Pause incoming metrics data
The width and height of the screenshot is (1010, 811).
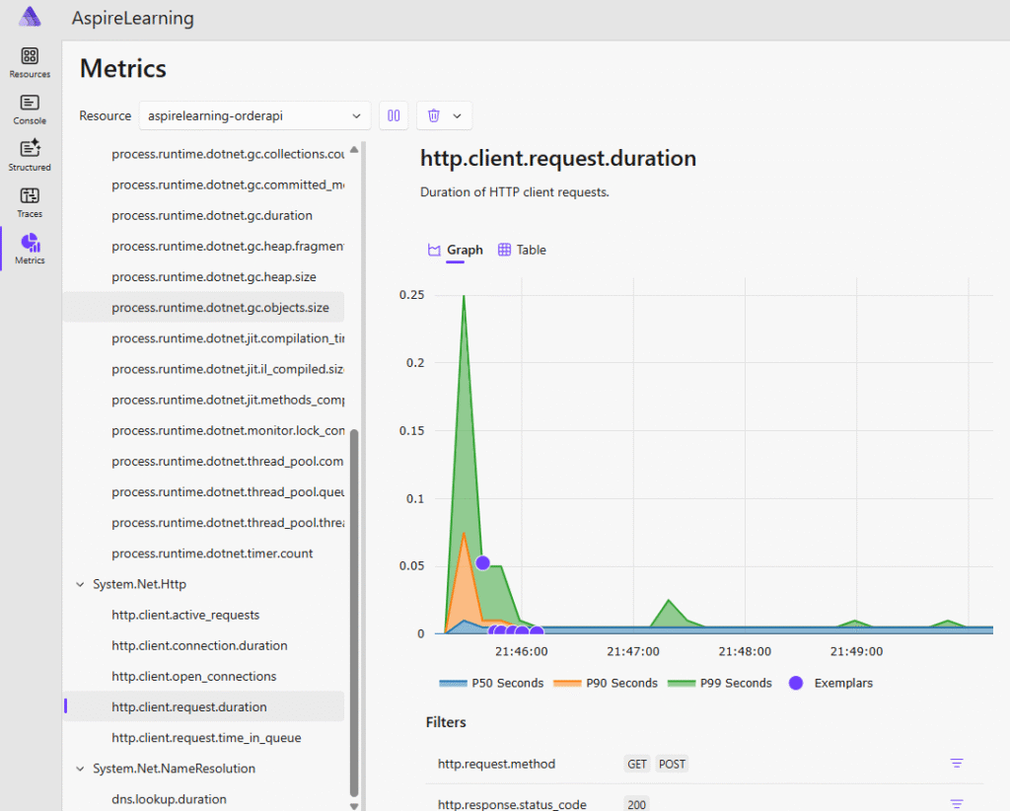[x=394, y=116]
